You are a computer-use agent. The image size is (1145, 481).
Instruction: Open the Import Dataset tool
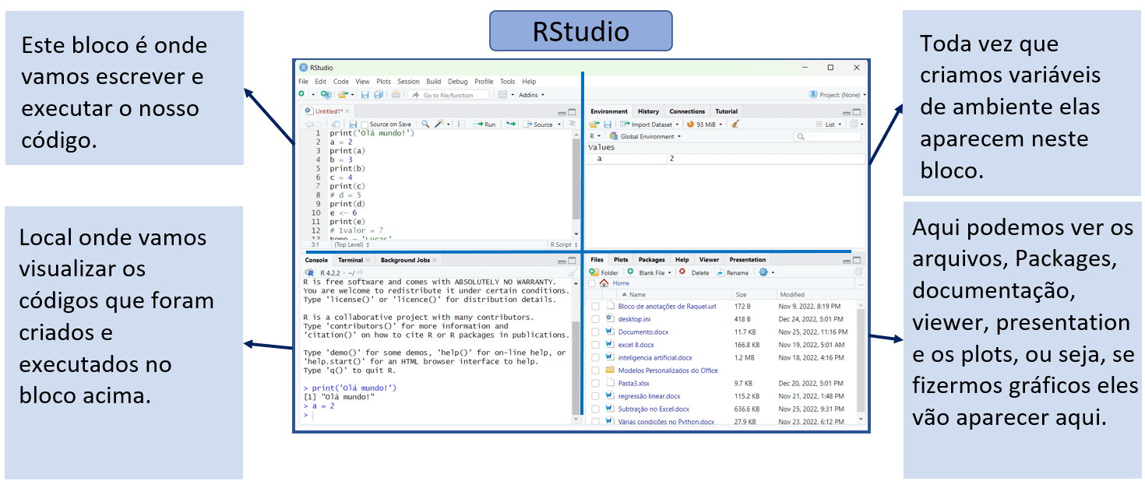[x=650, y=124]
